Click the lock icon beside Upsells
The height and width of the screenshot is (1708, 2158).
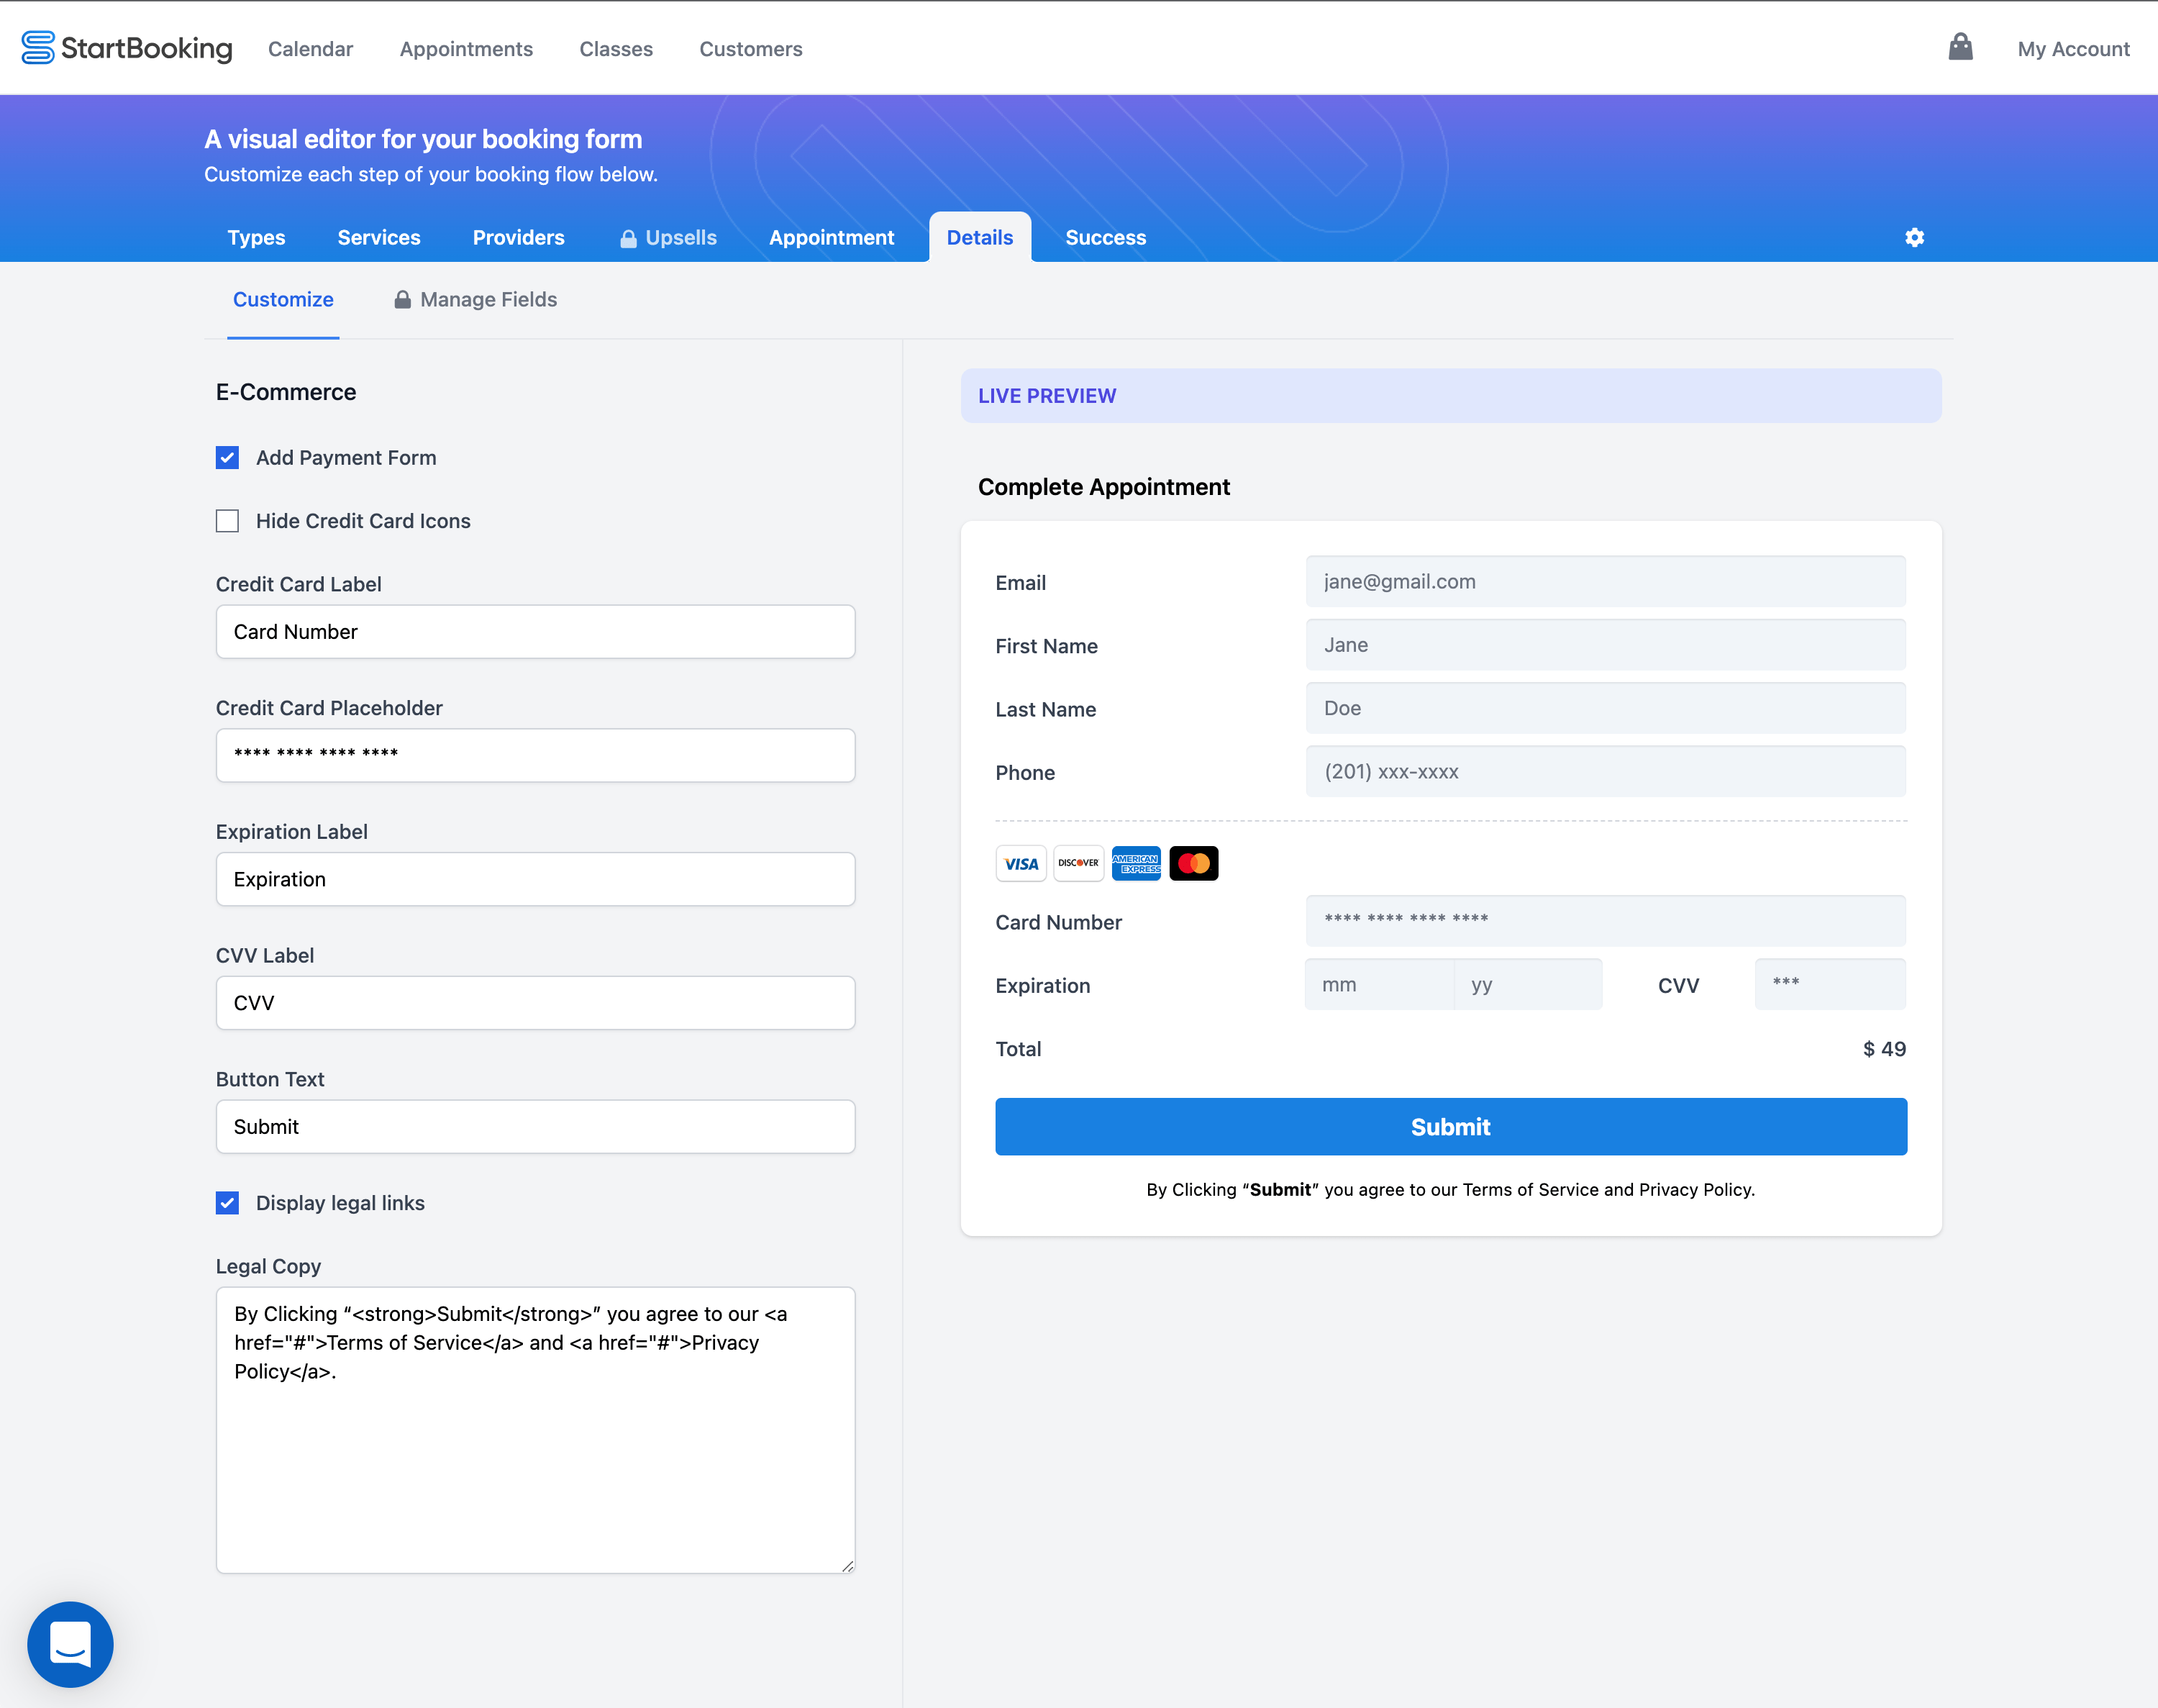pos(628,238)
